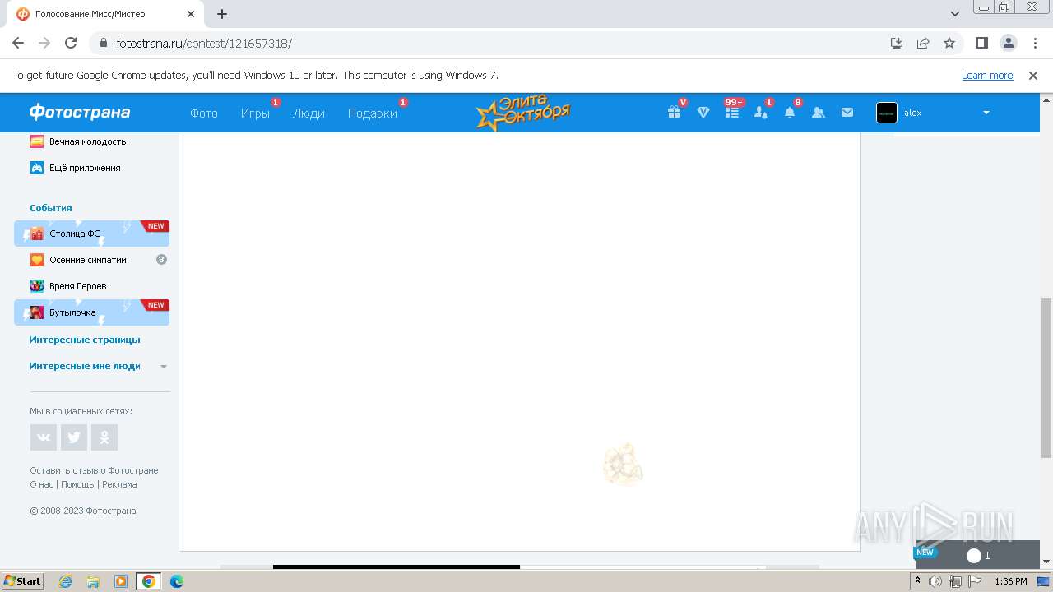Open the VK social network icon

(44, 437)
